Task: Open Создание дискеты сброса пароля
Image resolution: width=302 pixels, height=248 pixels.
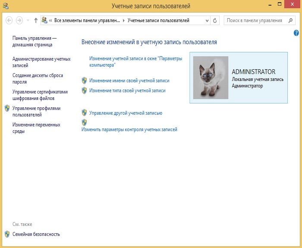Action: (x=38, y=78)
